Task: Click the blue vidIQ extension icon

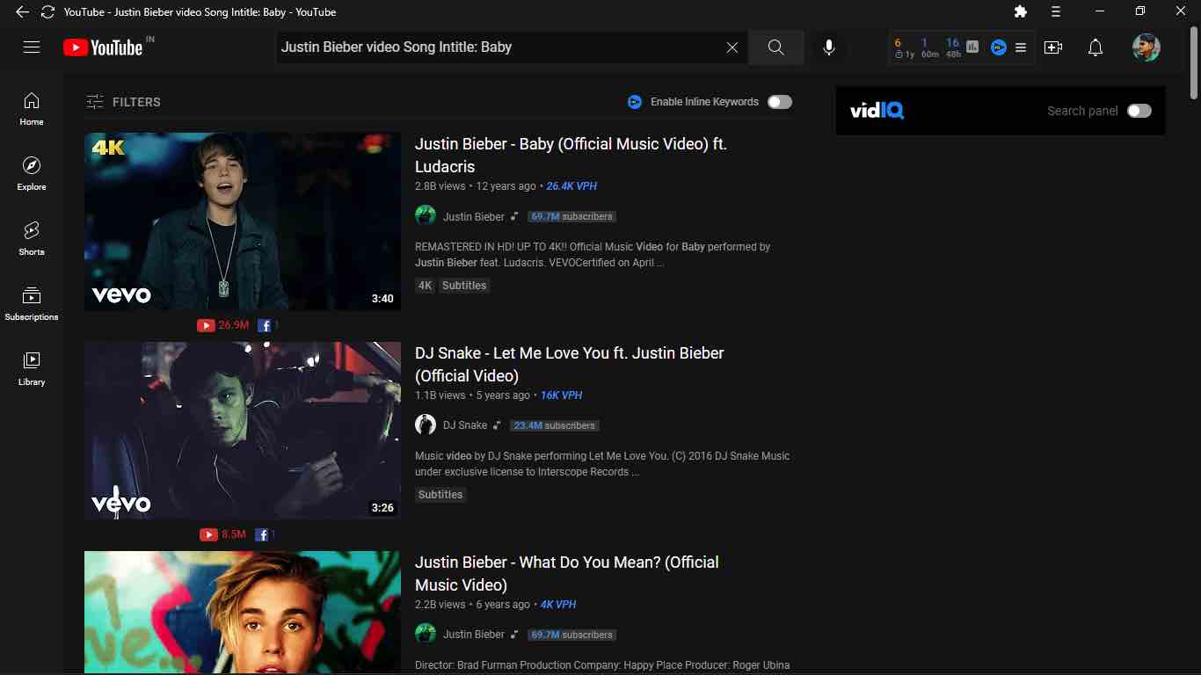Action: (x=998, y=47)
